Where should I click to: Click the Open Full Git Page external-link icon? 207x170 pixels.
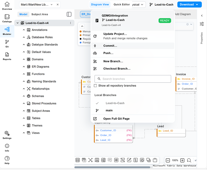pyautogui.click(x=95, y=119)
